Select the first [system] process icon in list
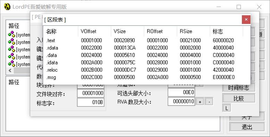The width and height of the screenshot is (270, 137). point(12,35)
